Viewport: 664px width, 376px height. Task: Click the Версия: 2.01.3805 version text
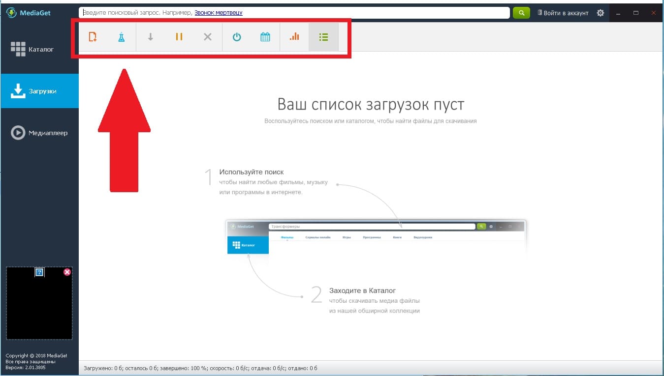[x=26, y=367]
